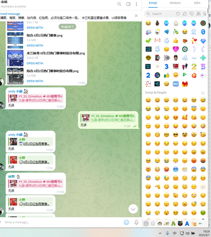Insert the dark G logo emoji
Viewport: 211px width, 237px height.
(x=157, y=75)
